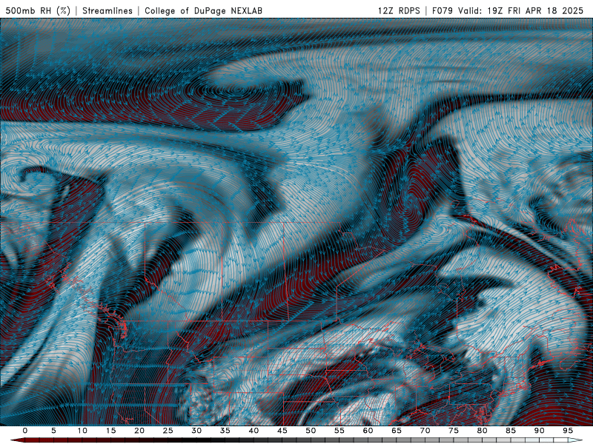Click the colorbar label "90"
The height and width of the screenshot is (444, 593).
[540, 431]
